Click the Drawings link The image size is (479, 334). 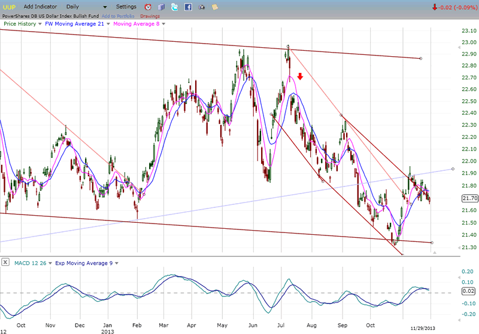coord(150,16)
